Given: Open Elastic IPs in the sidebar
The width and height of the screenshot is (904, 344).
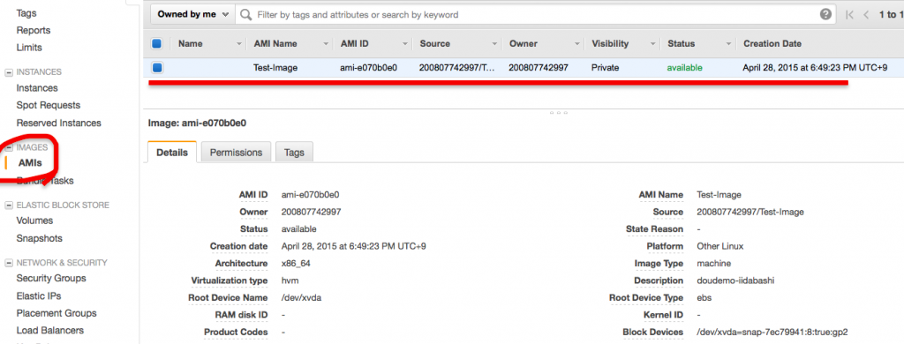Looking at the screenshot, I should (x=39, y=295).
